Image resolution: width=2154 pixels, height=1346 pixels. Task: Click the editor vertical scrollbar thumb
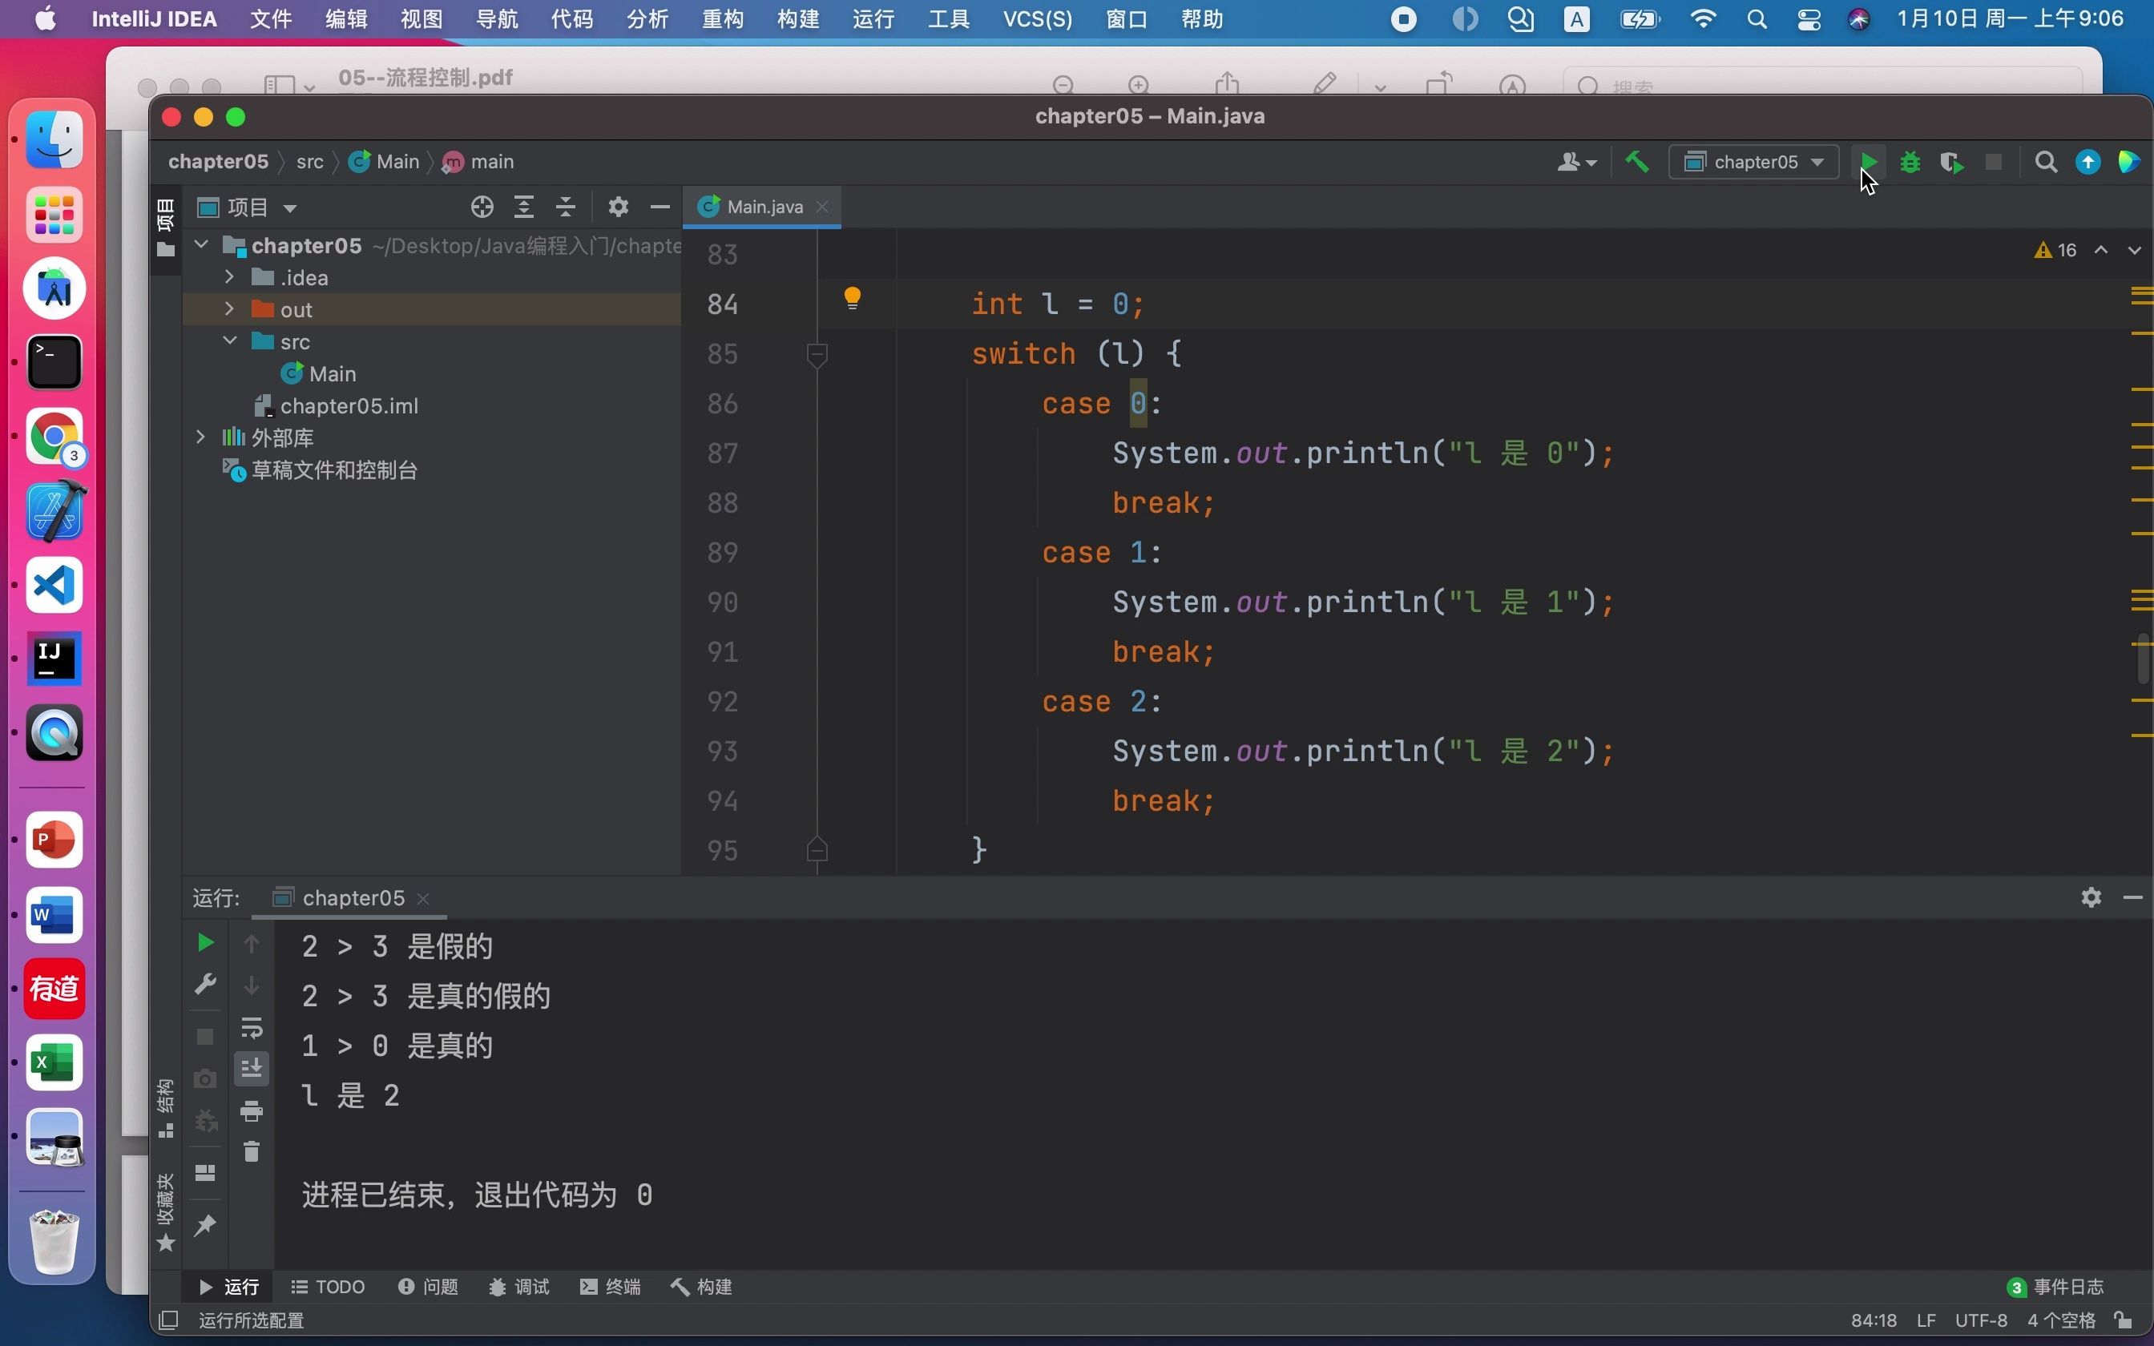click(x=2144, y=659)
